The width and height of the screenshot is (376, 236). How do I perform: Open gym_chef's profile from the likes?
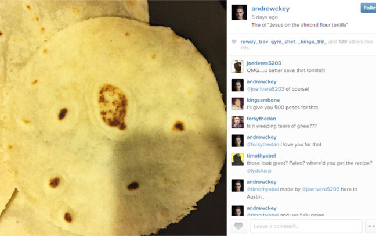[283, 42]
